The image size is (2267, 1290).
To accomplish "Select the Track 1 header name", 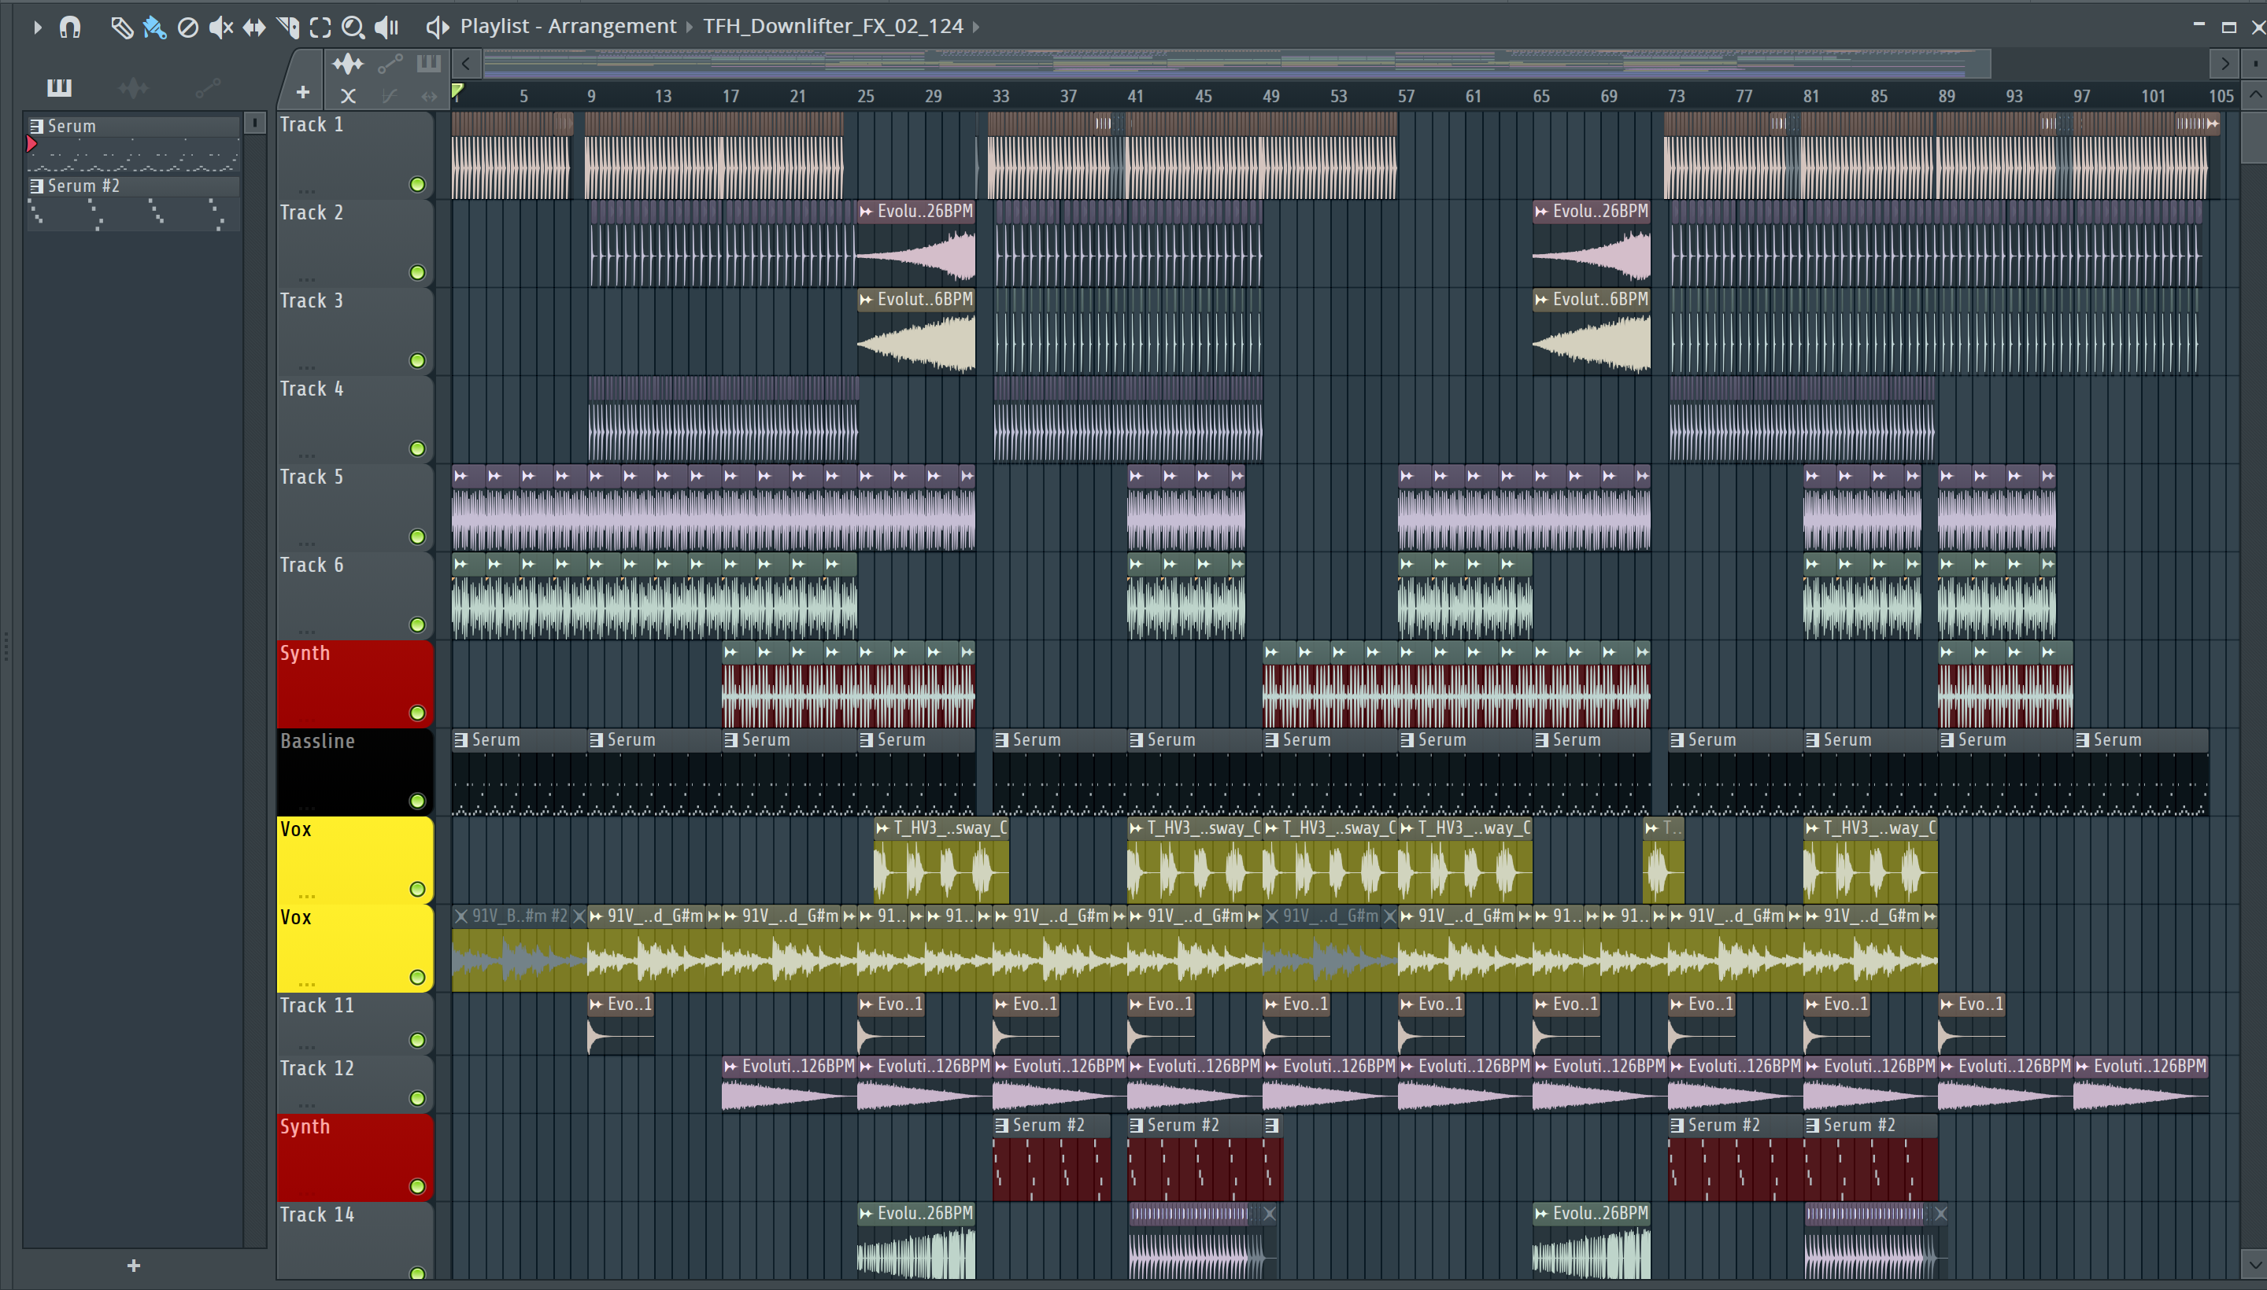I will 311,125.
